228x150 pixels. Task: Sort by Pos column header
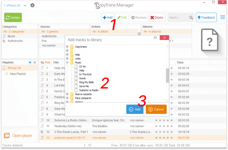pyautogui.click(x=48, y=62)
